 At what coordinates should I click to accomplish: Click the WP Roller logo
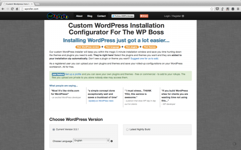(57, 16)
